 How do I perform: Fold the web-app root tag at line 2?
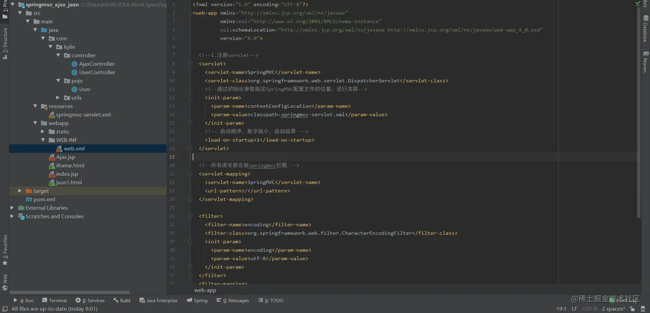pos(190,13)
